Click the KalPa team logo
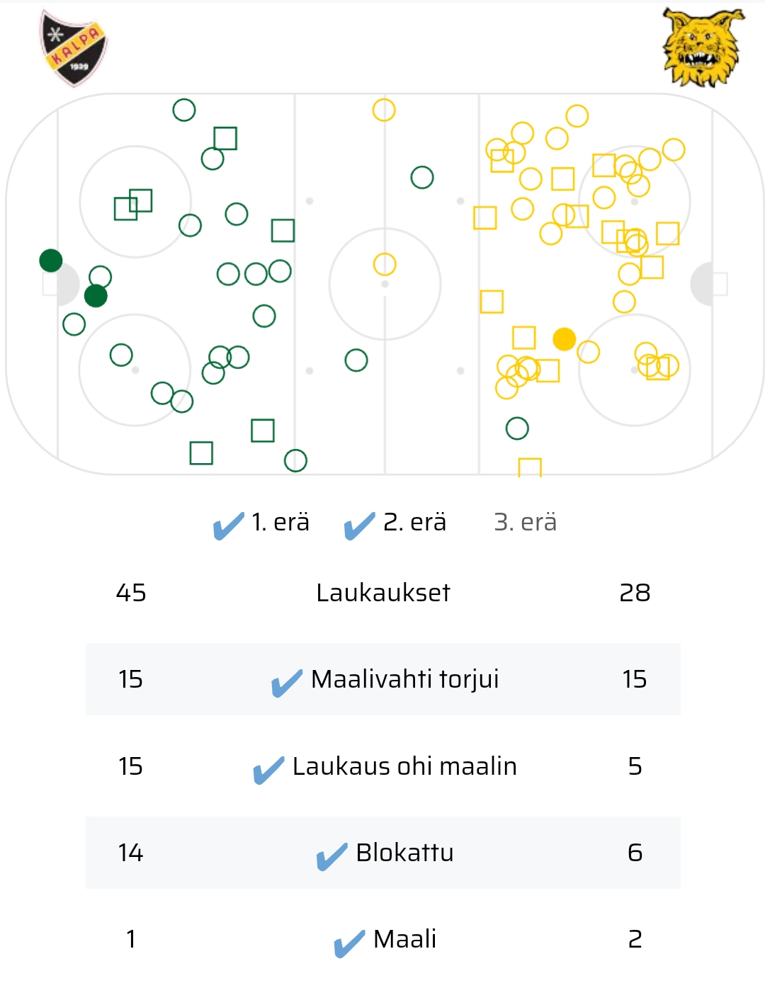 (x=74, y=48)
